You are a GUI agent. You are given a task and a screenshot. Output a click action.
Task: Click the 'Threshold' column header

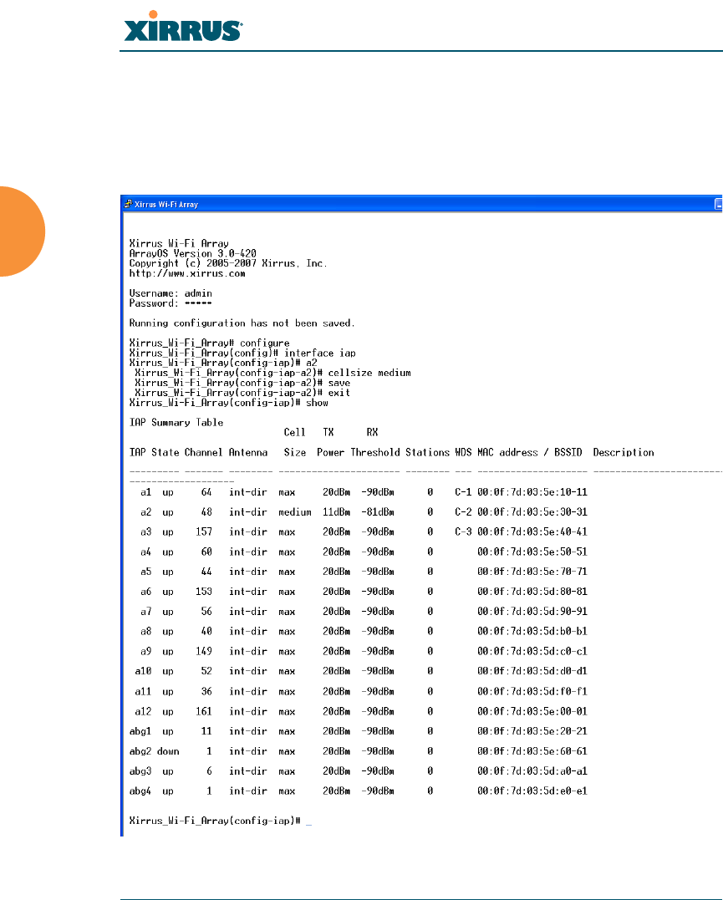pyautogui.click(x=375, y=453)
